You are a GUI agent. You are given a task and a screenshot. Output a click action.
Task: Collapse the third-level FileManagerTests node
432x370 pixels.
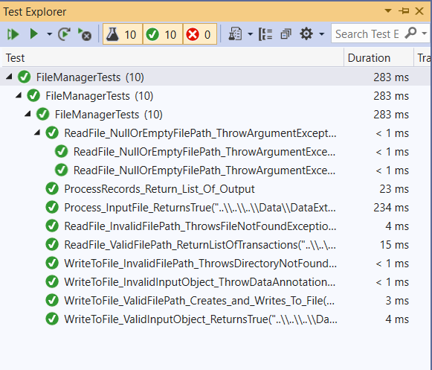click(28, 114)
